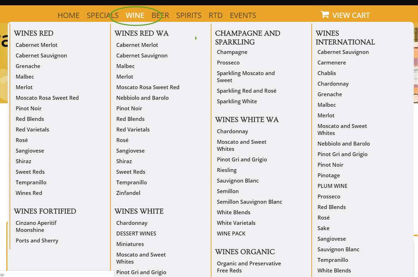Click the Wines Red sub-link

[x=29, y=193]
